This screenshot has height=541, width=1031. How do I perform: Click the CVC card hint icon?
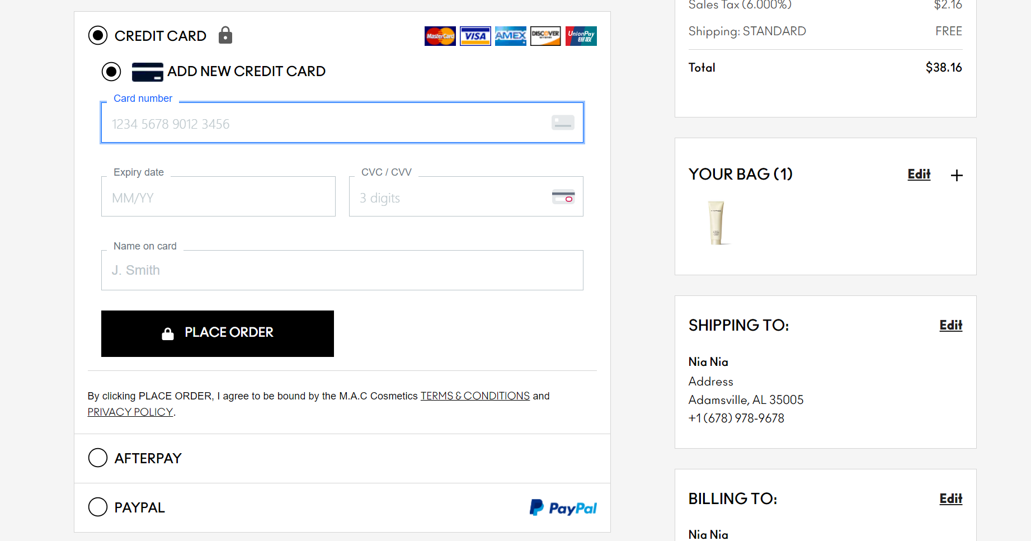pyautogui.click(x=563, y=197)
